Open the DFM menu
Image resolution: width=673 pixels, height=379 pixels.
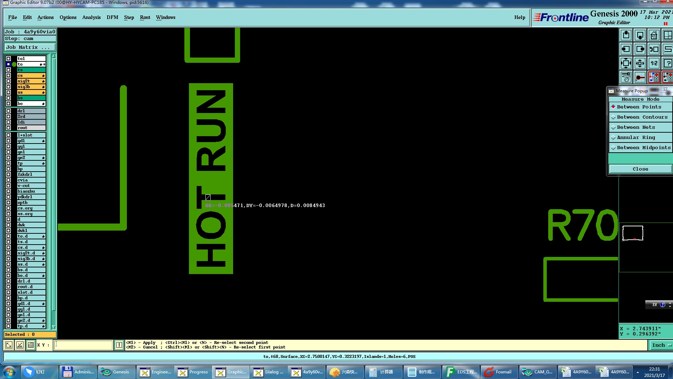click(x=112, y=18)
